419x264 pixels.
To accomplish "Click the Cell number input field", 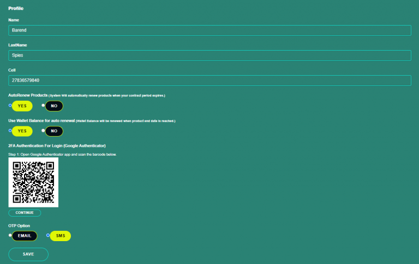I will coord(209,81).
